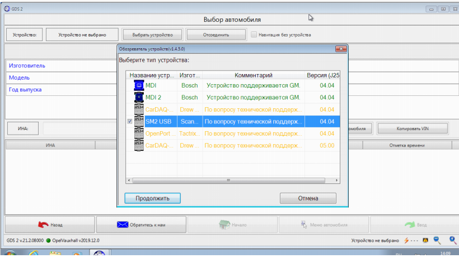Click Выбрать устройство button
Screen dimensions: 459x258
[152, 35]
